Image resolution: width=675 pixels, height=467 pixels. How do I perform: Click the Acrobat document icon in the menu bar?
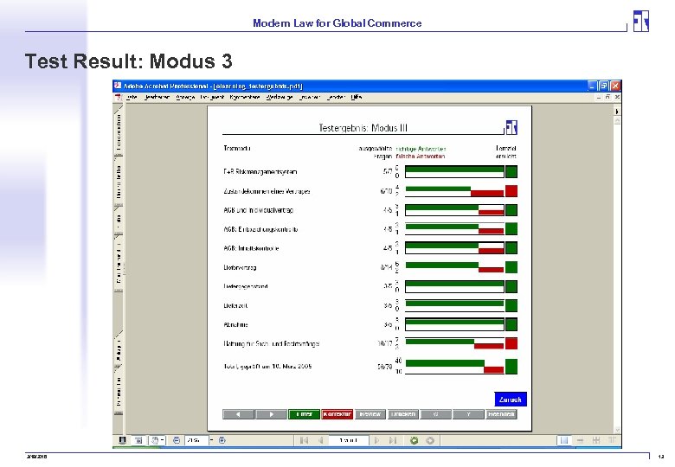point(119,98)
